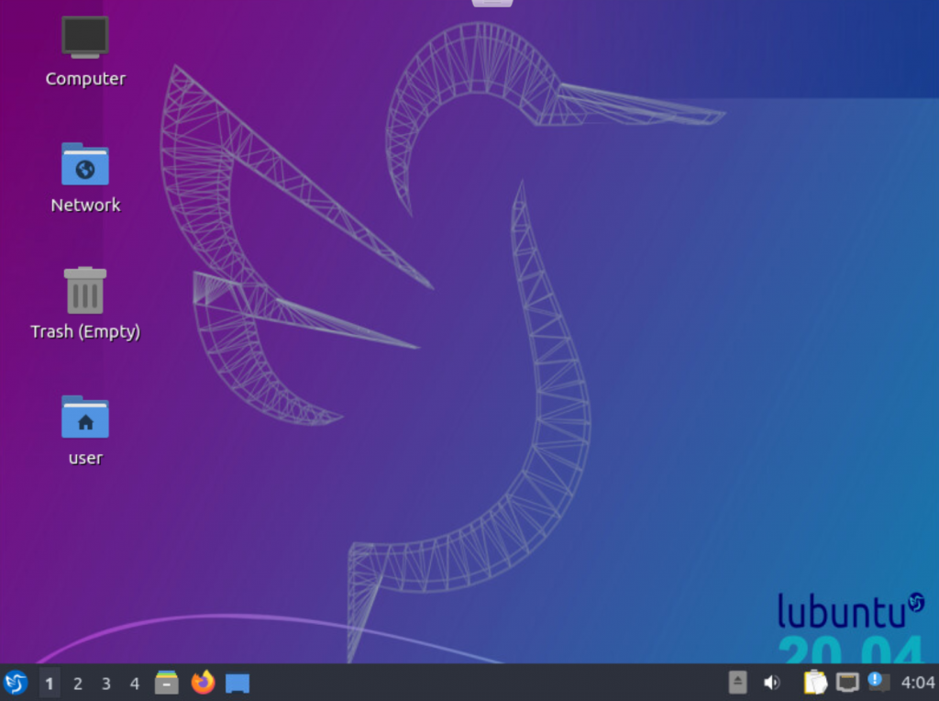Switch to virtual desktop 1
Viewport: 939px width, 701px height.
50,684
